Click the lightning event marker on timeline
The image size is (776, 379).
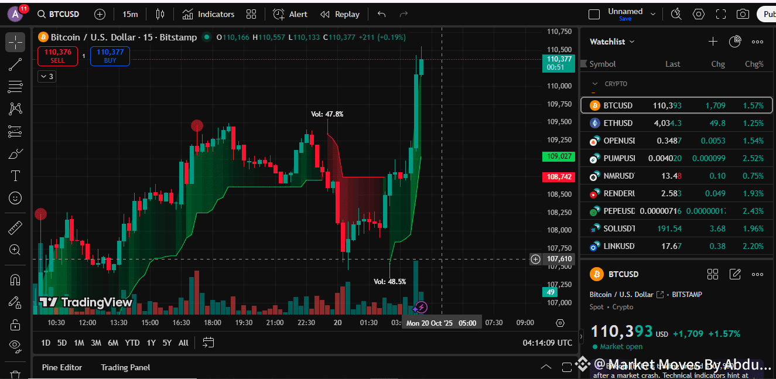[x=421, y=307]
